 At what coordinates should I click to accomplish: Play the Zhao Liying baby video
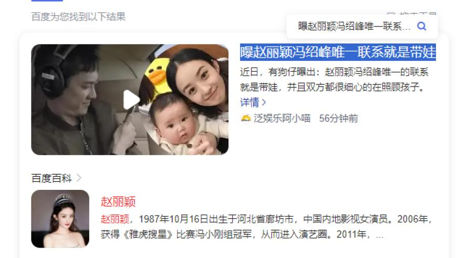coord(131,100)
